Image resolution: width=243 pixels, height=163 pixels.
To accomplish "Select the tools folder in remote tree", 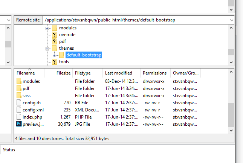I will click(x=64, y=62).
